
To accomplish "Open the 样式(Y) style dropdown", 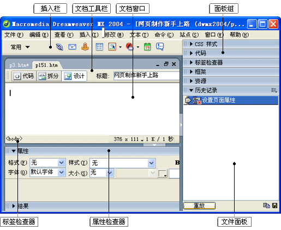I will coord(151,163).
